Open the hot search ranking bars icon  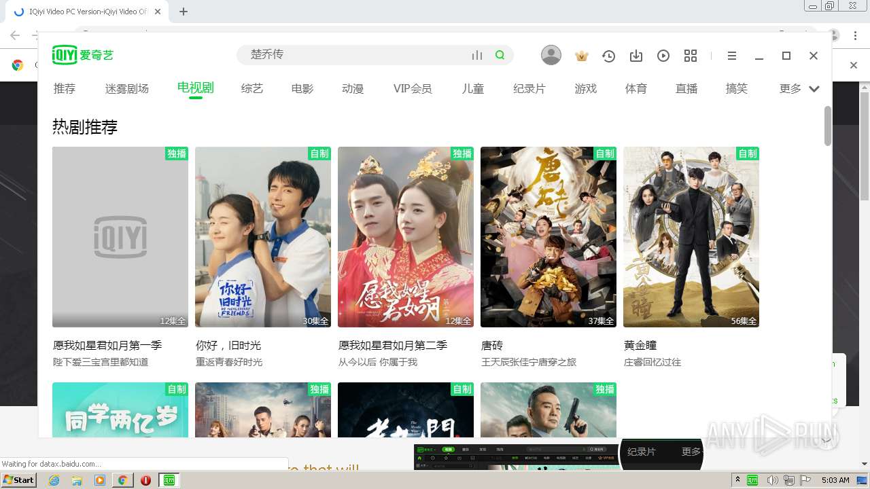click(477, 56)
